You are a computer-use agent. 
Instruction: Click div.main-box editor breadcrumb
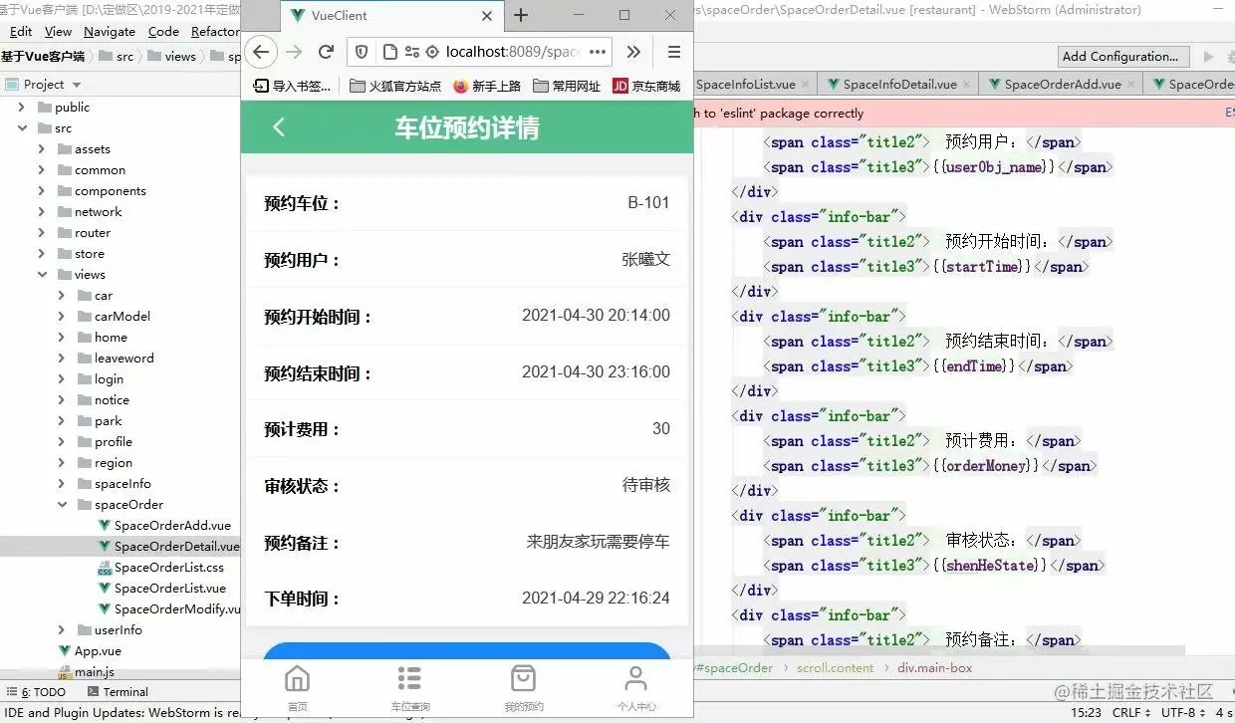(x=934, y=668)
